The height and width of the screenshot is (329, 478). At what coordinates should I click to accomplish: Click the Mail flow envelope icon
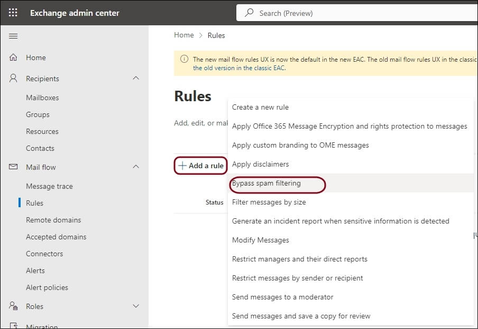pos(13,167)
